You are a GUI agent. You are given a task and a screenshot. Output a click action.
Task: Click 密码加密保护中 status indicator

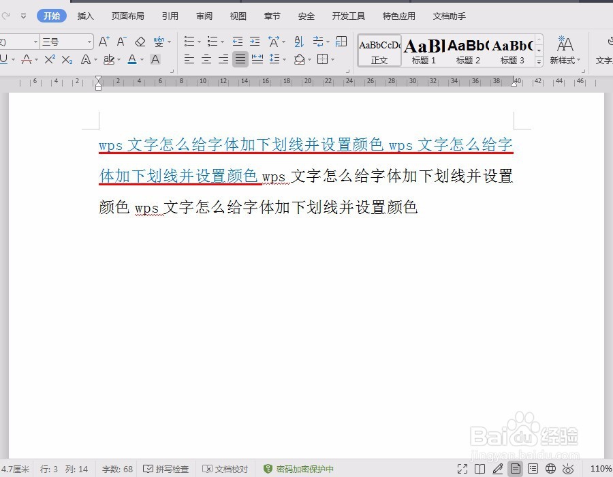point(299,469)
